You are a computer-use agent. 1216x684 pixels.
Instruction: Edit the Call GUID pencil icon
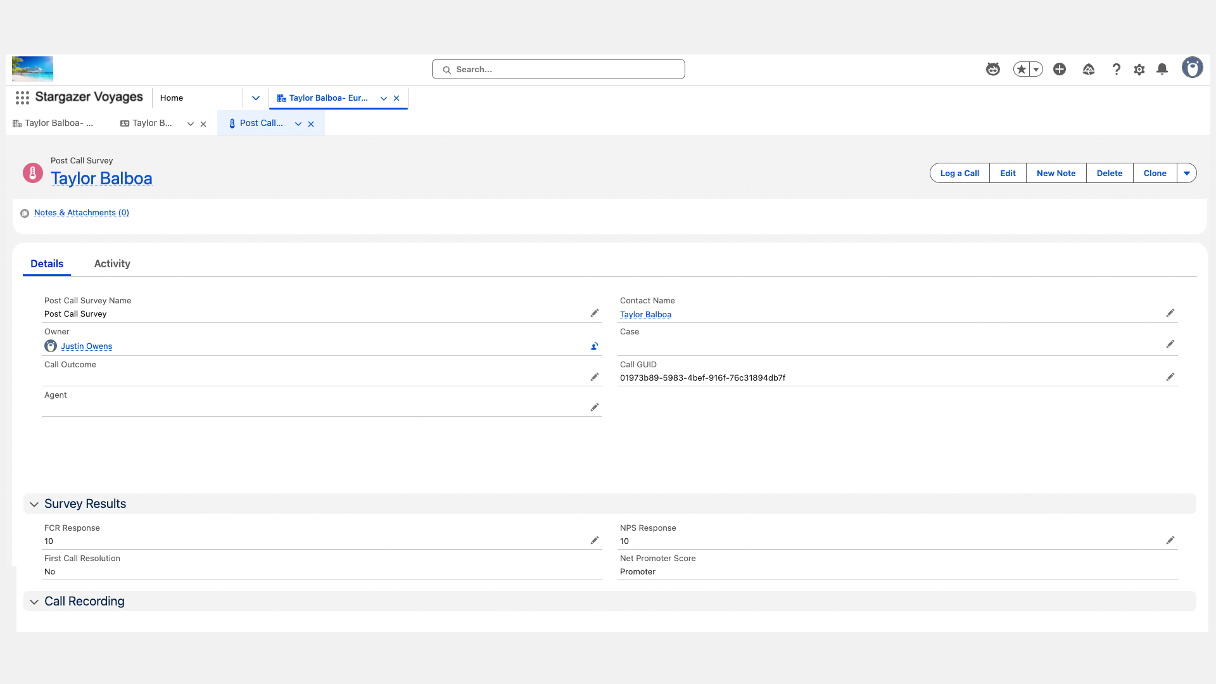click(1170, 377)
